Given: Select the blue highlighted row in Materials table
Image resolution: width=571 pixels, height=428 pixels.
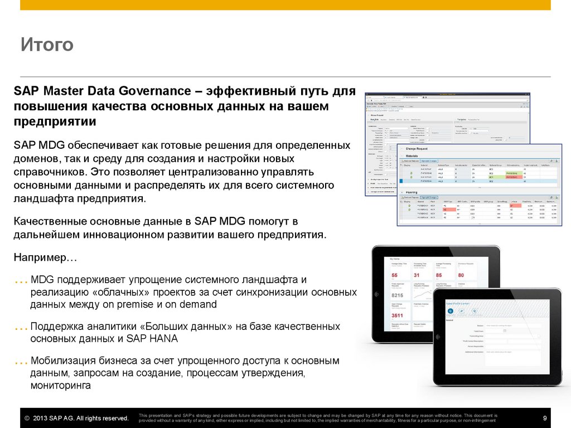Looking at the screenshot, I should [x=479, y=181].
